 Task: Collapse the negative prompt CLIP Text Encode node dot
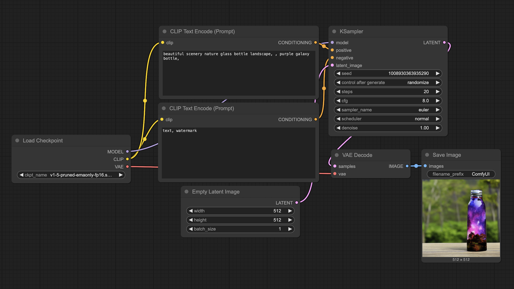coord(164,108)
